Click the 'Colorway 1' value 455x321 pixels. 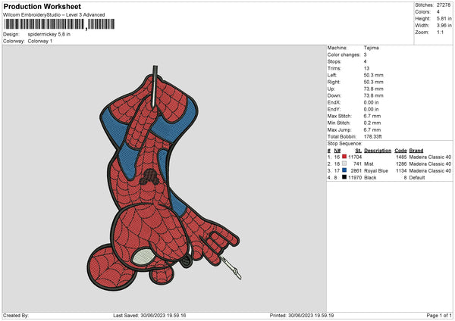coord(40,41)
